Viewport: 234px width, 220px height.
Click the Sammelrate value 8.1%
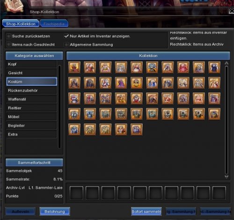point(58,179)
